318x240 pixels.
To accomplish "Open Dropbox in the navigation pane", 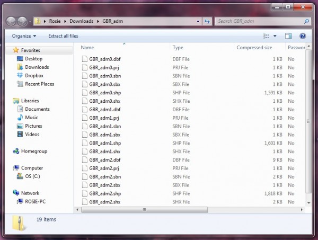I will (34, 75).
